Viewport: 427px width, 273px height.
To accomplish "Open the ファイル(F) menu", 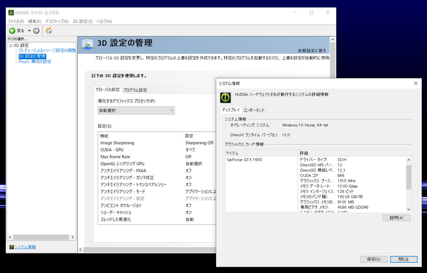I will point(16,21).
